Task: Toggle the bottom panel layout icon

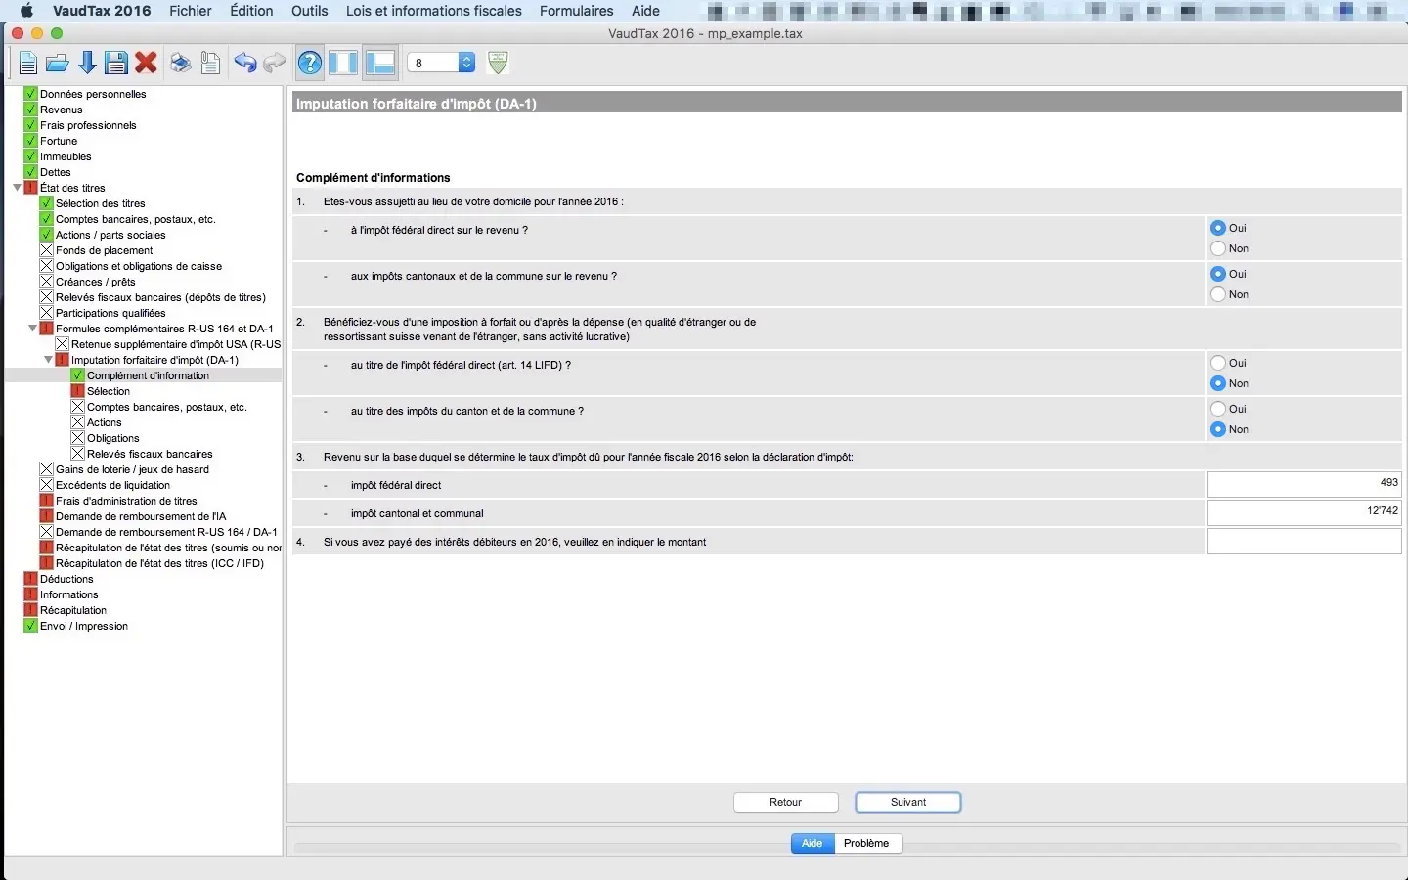Action: point(379,64)
